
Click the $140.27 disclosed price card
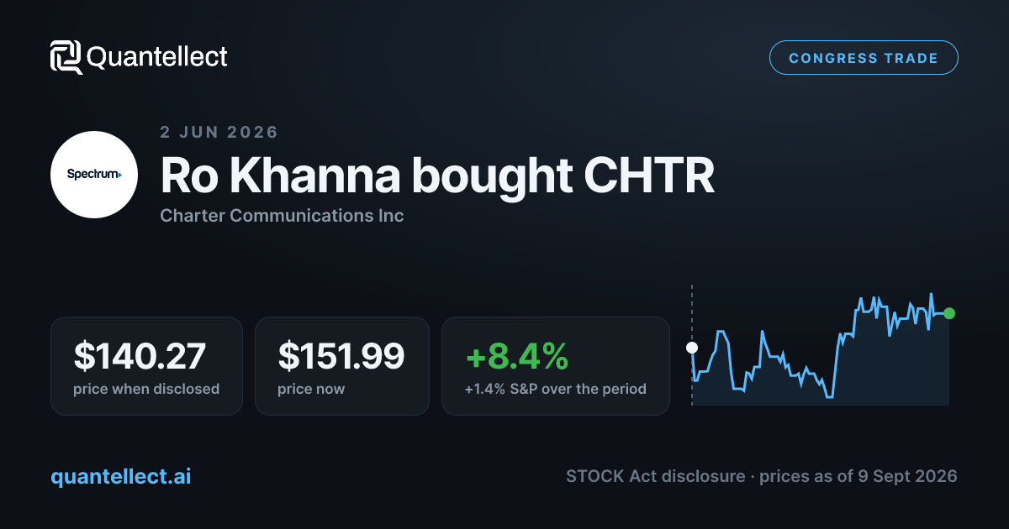coord(146,365)
